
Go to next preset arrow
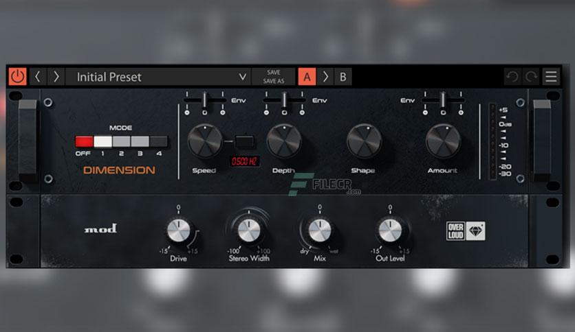click(56, 77)
